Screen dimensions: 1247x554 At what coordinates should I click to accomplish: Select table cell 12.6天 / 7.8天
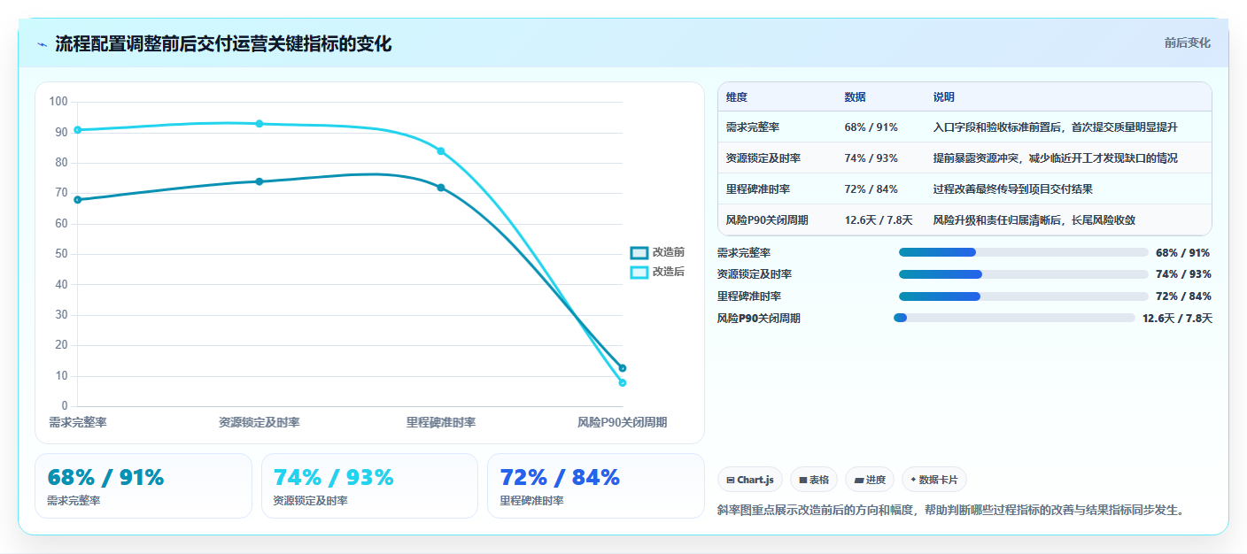pyautogui.click(x=879, y=220)
